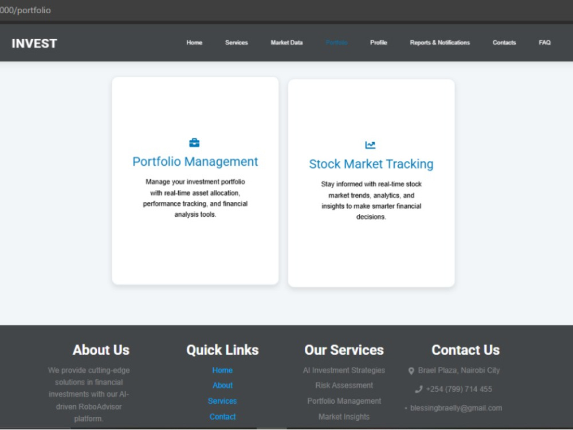Go to Market Data in navbar
Image resolution: width=573 pixels, height=430 pixels.
(x=287, y=43)
